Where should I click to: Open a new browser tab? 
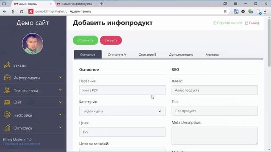101,4
